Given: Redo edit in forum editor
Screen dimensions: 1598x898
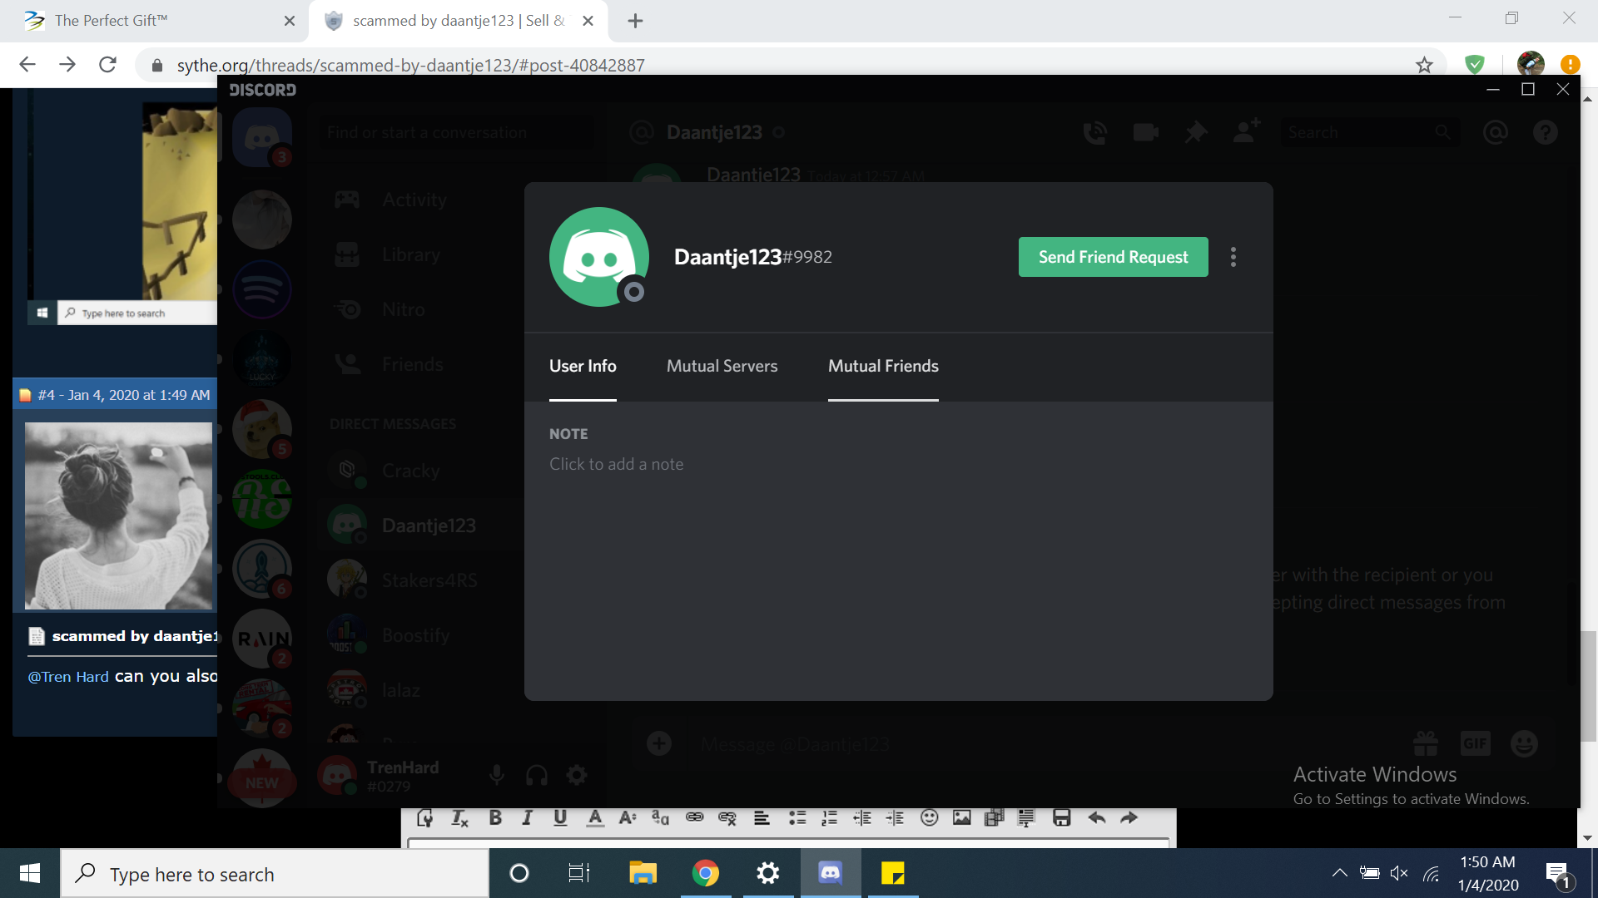Looking at the screenshot, I should tap(1129, 818).
